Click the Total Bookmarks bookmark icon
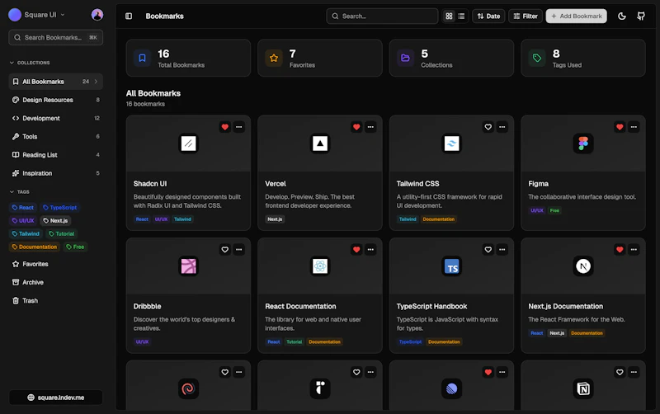Screen dimensions: 660x414 [142, 58]
